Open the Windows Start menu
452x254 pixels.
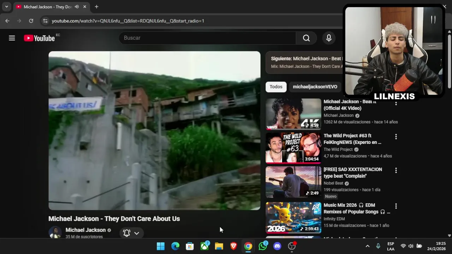click(161, 246)
